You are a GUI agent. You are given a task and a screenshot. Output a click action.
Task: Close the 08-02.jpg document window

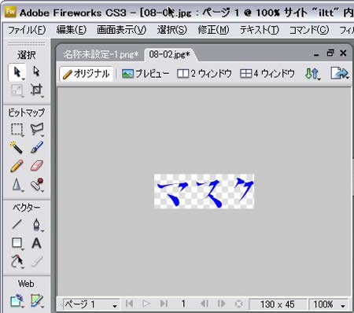coord(343,53)
